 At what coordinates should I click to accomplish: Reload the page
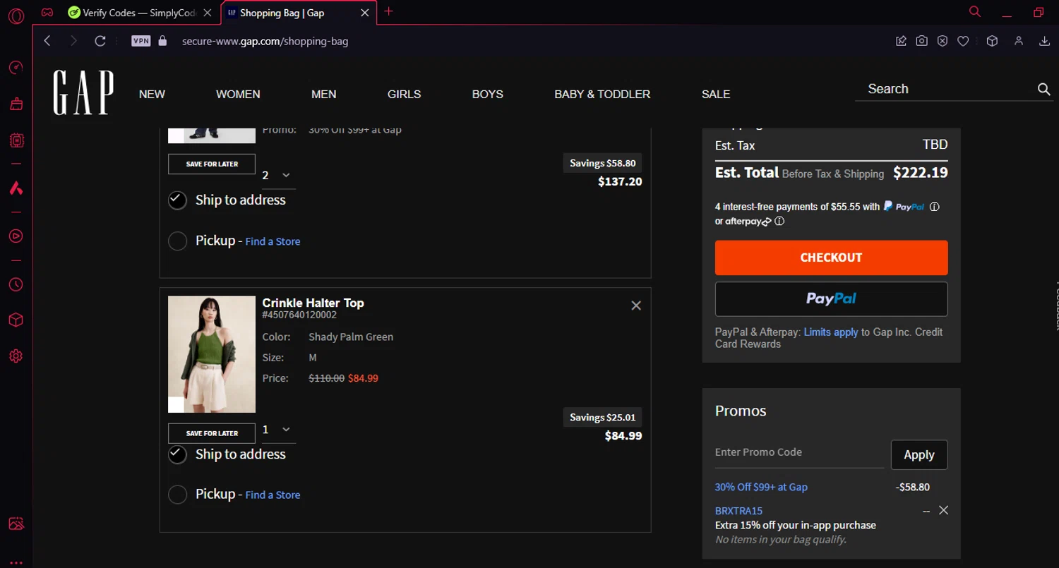click(100, 41)
